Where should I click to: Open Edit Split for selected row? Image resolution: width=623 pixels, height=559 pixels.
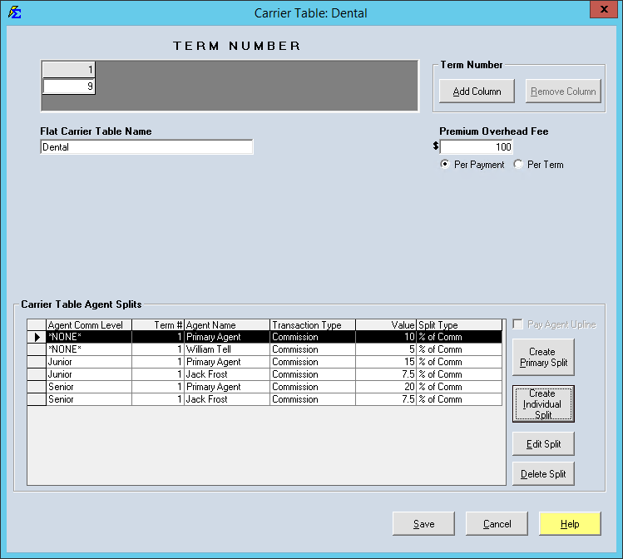pos(543,444)
